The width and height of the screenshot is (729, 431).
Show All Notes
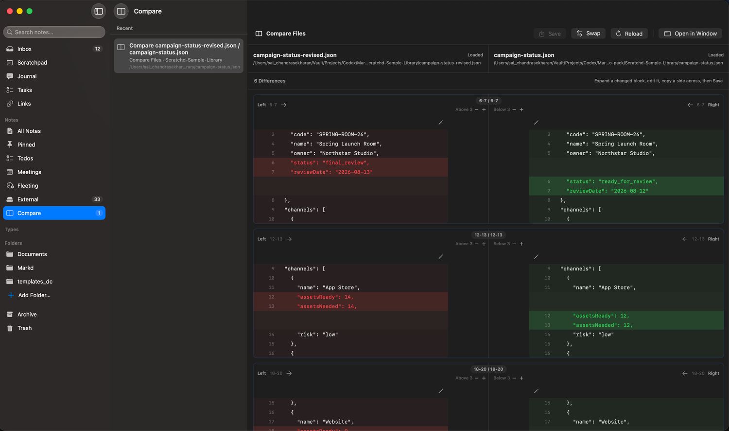point(54,131)
